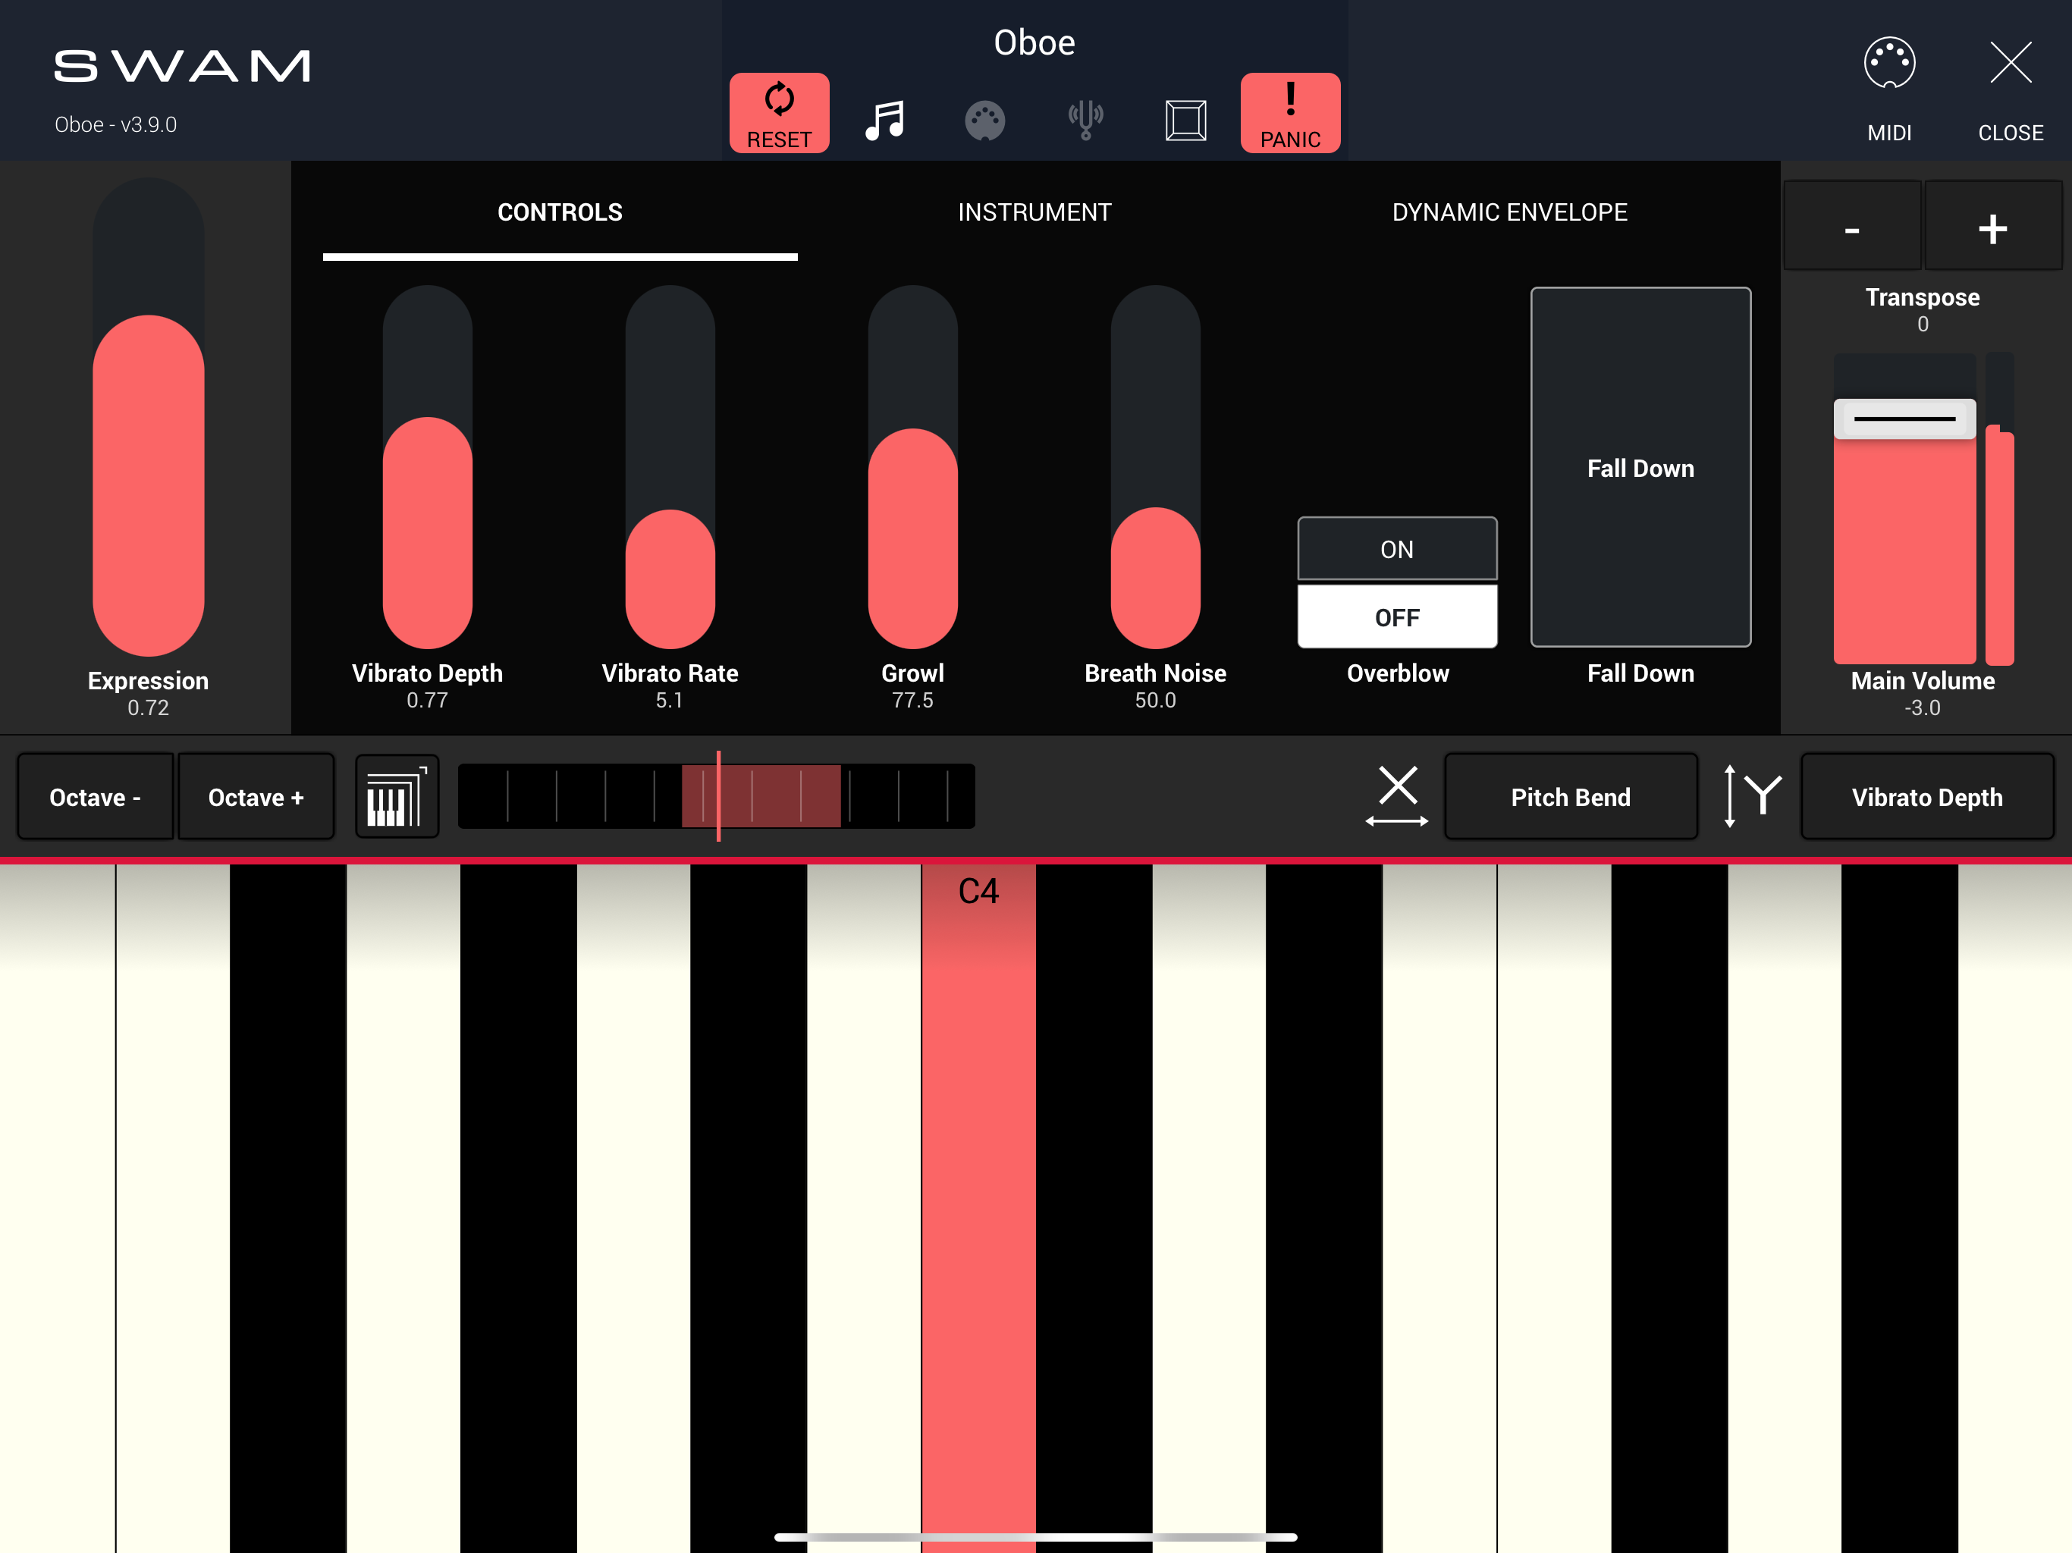Open the tuning fork icon
The height and width of the screenshot is (1553, 2072).
1085,120
